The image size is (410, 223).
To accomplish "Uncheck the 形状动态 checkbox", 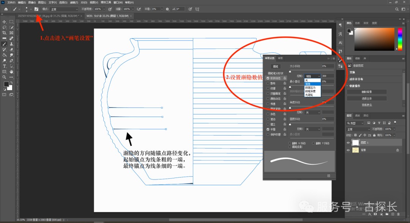I will (x=268, y=78).
